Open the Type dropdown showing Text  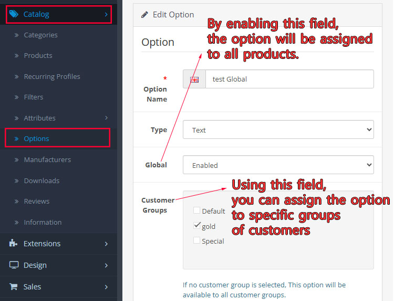(278, 130)
